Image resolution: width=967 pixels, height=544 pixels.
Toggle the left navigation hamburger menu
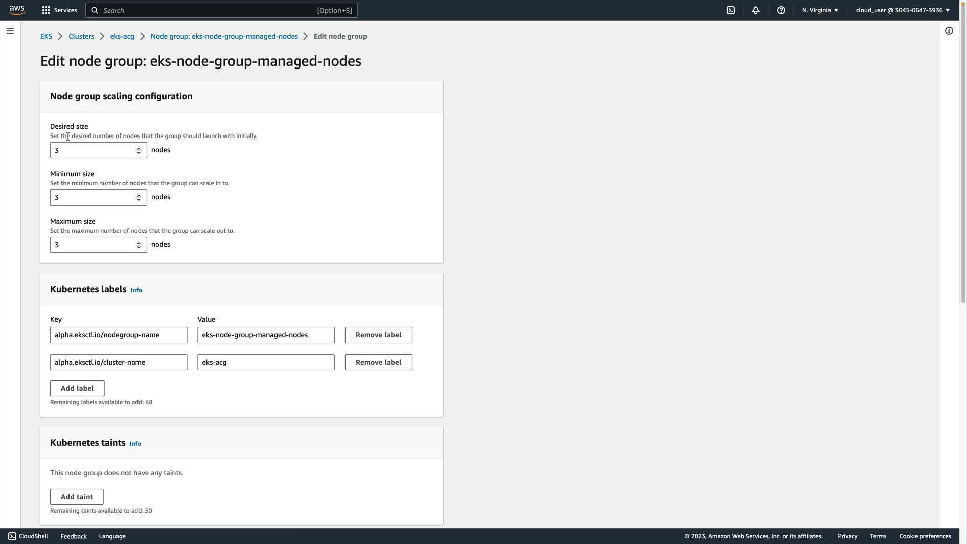(10, 31)
